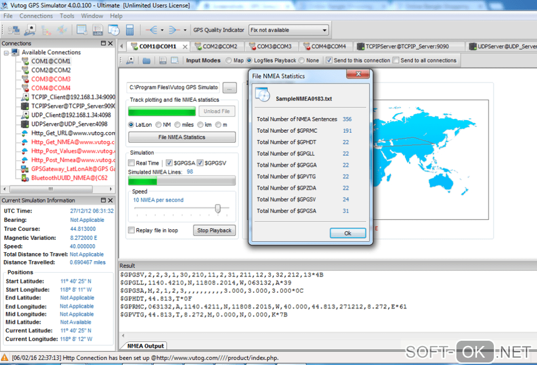Toggle Send to this connection checkbox
The width and height of the screenshot is (537, 365).
(x=329, y=61)
